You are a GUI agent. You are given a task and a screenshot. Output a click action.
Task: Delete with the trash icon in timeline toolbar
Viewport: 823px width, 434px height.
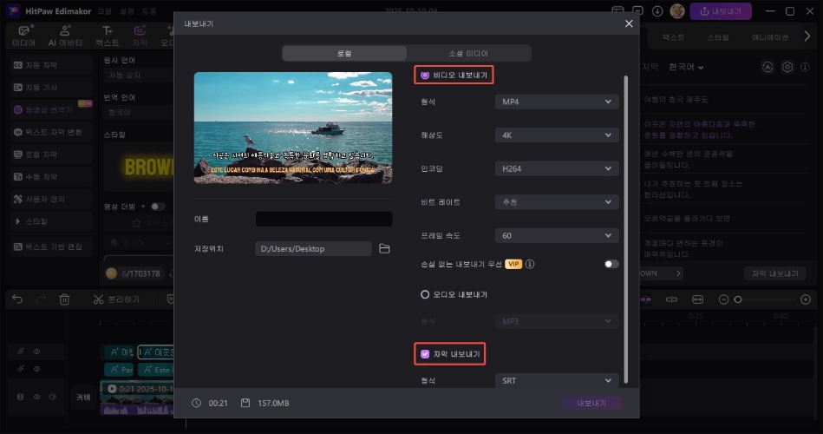[64, 299]
